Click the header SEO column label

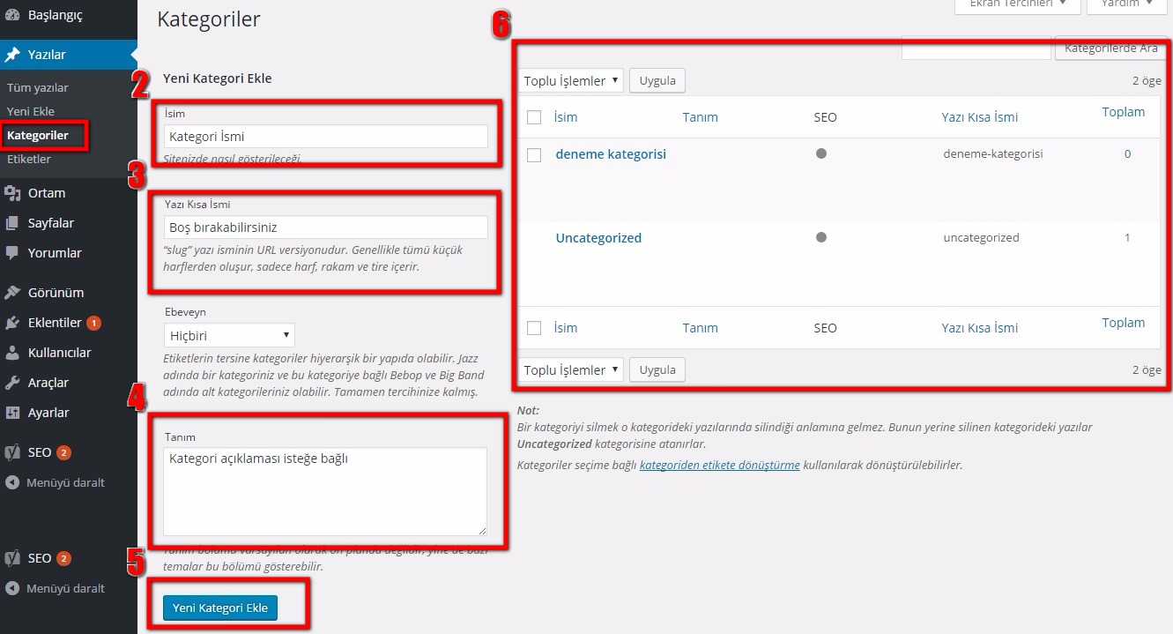point(825,116)
